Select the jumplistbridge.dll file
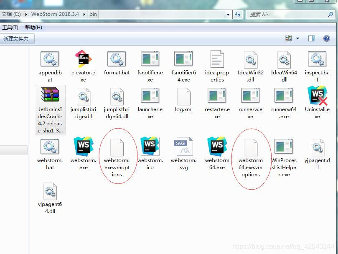338x254 pixels. (x=84, y=104)
